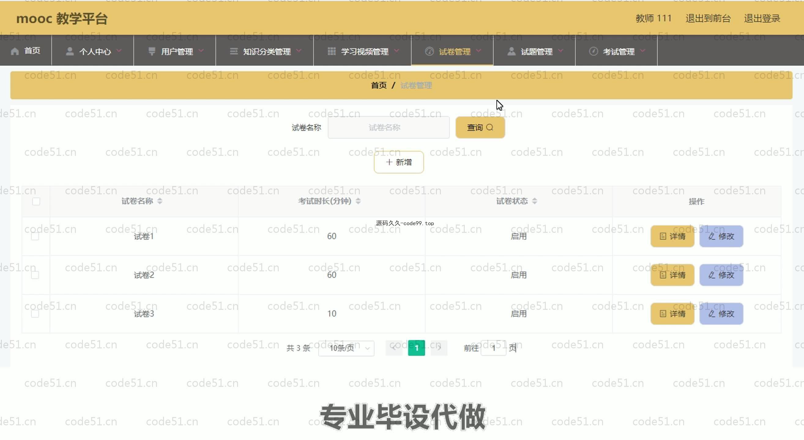Click 修改 for 试卷2
The image size is (804, 440).
click(721, 275)
